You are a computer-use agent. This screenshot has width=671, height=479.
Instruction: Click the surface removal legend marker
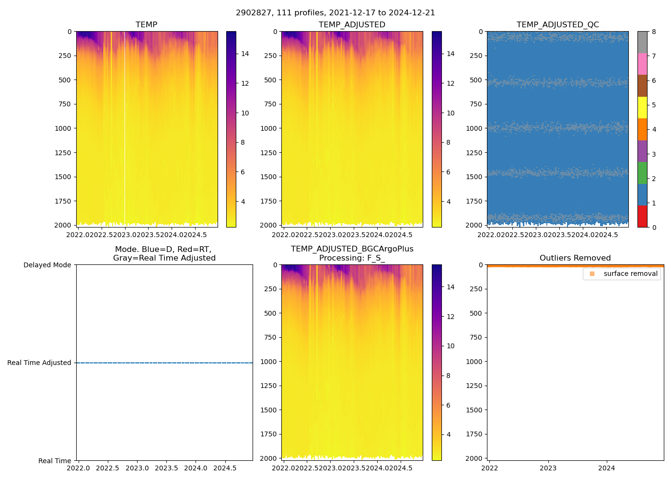pyautogui.click(x=592, y=274)
